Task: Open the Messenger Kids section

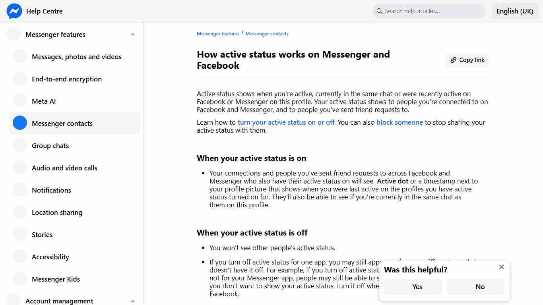Action: pyautogui.click(x=56, y=279)
